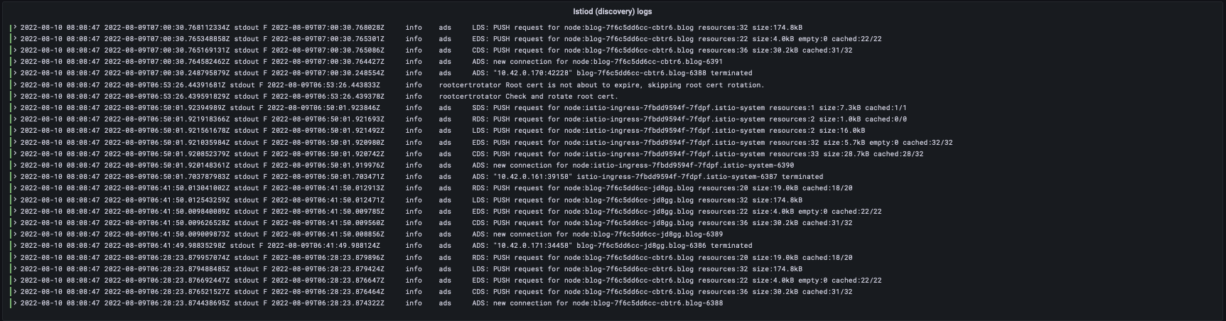Image resolution: width=1226 pixels, height=321 pixels.
Task: Click the EDS PUSH log line at 07:00:30.765348858Z
Action: tap(451, 38)
